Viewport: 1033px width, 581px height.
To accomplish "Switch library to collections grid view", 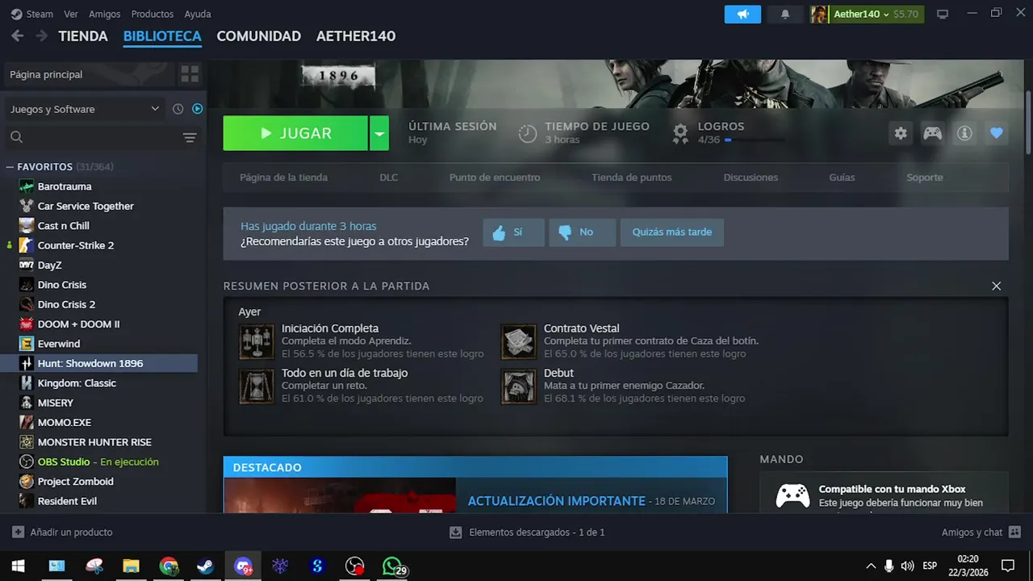I will [190, 74].
